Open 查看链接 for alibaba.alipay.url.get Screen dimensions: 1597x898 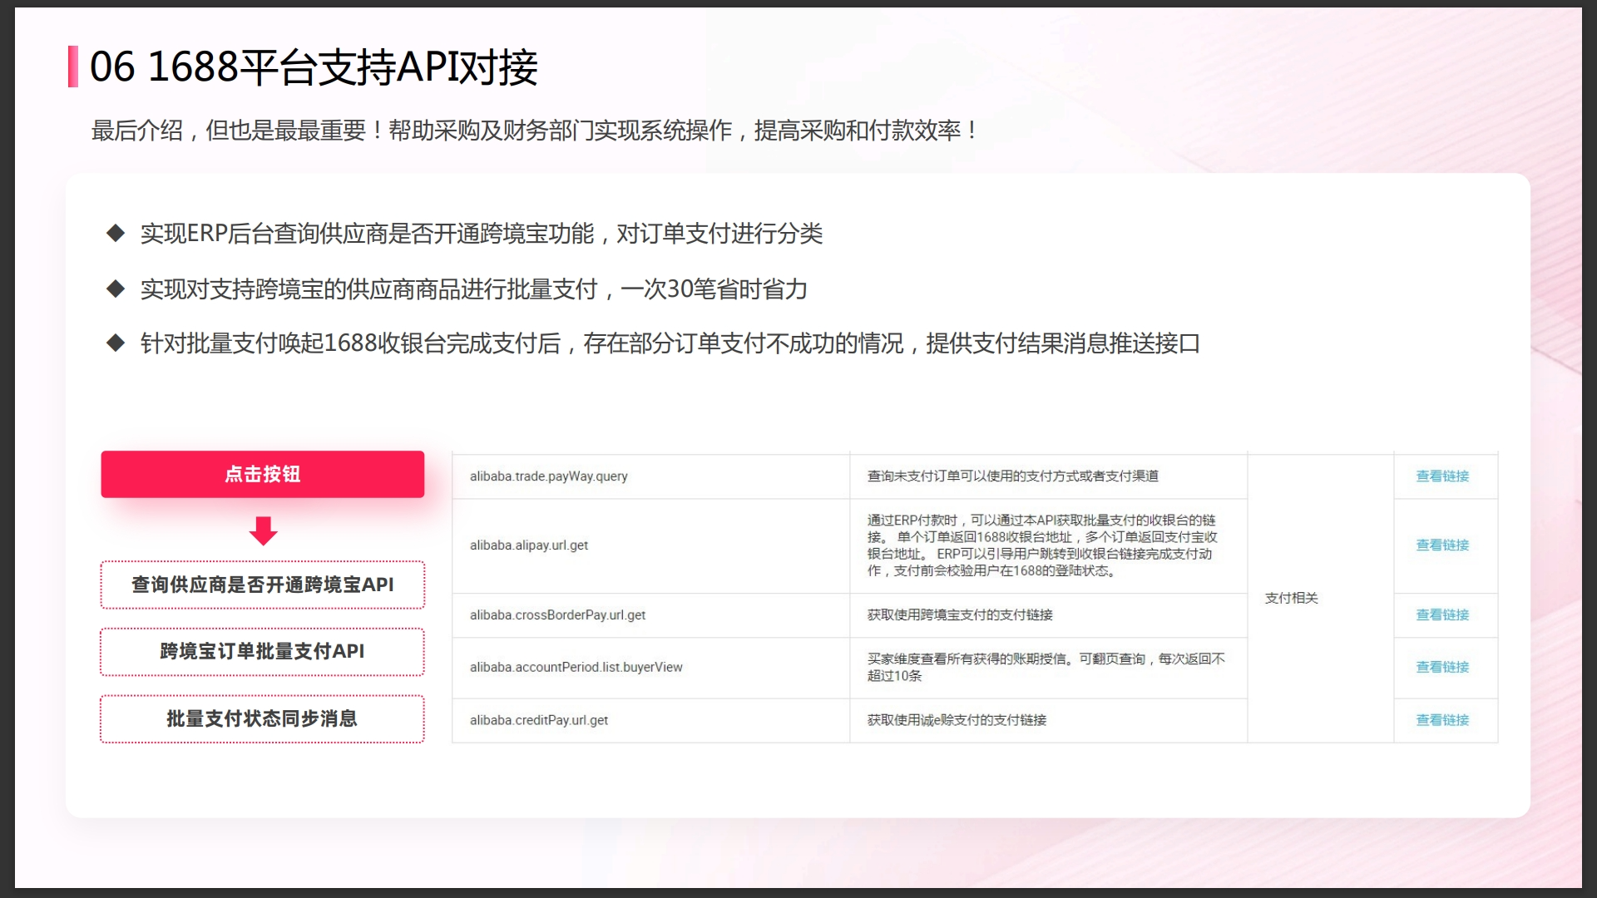click(x=1441, y=545)
